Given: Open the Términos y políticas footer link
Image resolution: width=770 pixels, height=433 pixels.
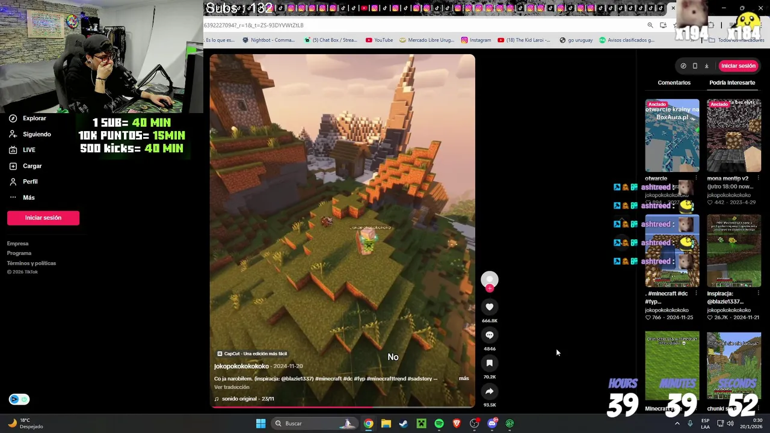Looking at the screenshot, I should coord(31,263).
